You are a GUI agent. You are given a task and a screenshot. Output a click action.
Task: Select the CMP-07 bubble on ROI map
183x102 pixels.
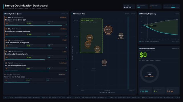pyautogui.click(x=108, y=30)
